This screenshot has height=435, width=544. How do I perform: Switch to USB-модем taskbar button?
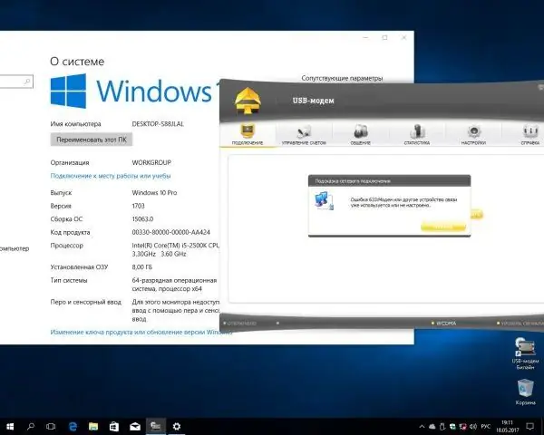click(155, 426)
